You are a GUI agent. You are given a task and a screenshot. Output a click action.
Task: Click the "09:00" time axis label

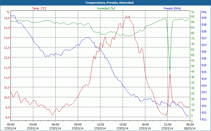(78, 125)
